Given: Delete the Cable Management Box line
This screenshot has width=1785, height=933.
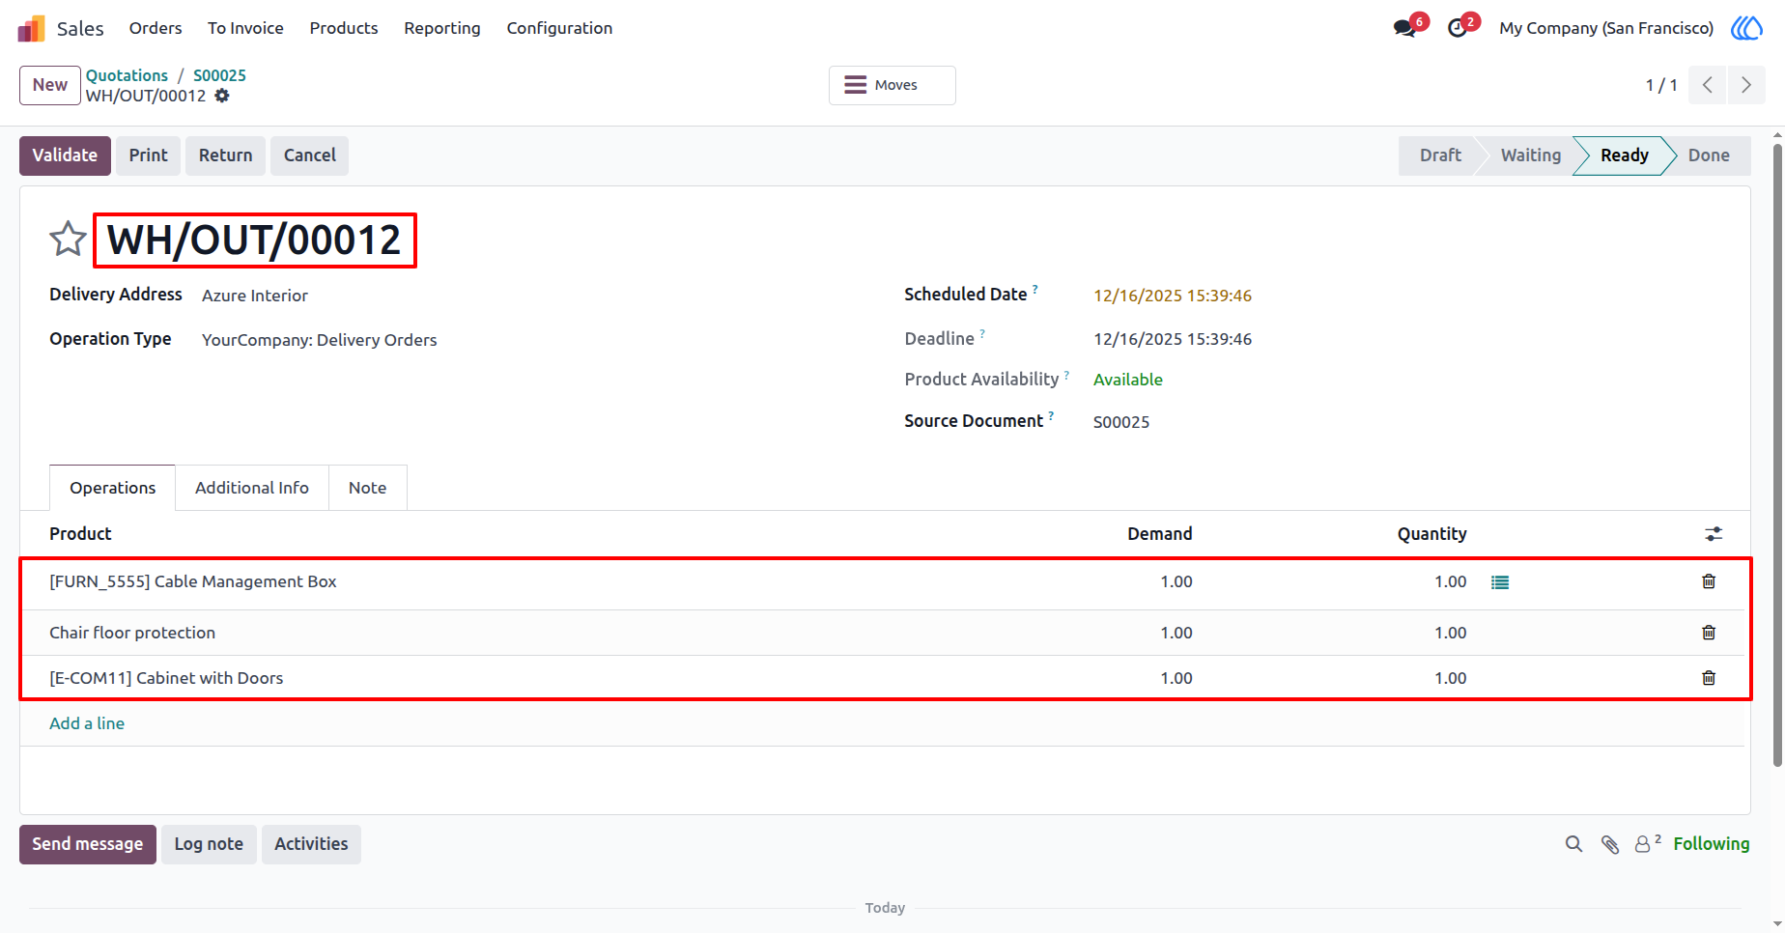Looking at the screenshot, I should [x=1709, y=581].
